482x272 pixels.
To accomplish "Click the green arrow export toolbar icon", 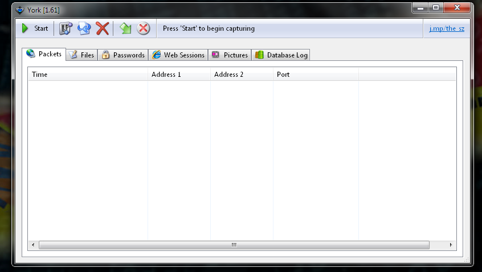I will pyautogui.click(x=125, y=28).
